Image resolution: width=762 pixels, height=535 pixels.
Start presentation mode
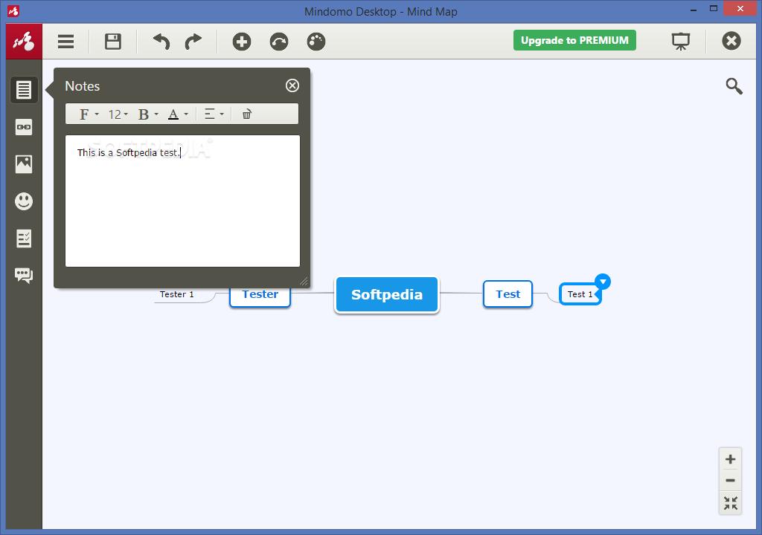click(x=681, y=42)
